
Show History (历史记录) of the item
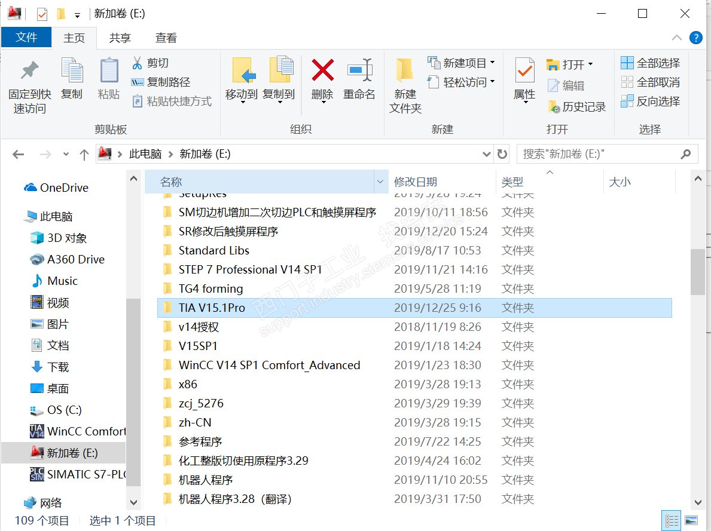click(x=577, y=107)
